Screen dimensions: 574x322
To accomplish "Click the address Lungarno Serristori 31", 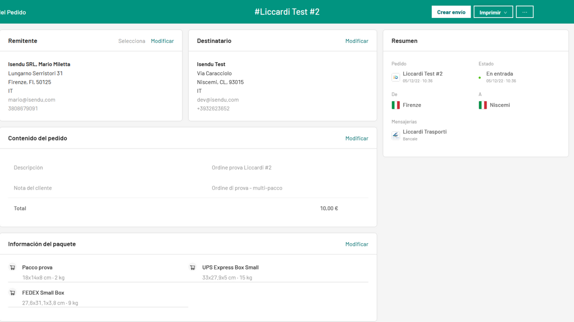I will point(35,73).
